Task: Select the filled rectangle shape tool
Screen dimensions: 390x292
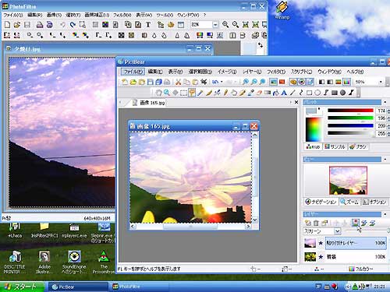Action: coord(335,93)
